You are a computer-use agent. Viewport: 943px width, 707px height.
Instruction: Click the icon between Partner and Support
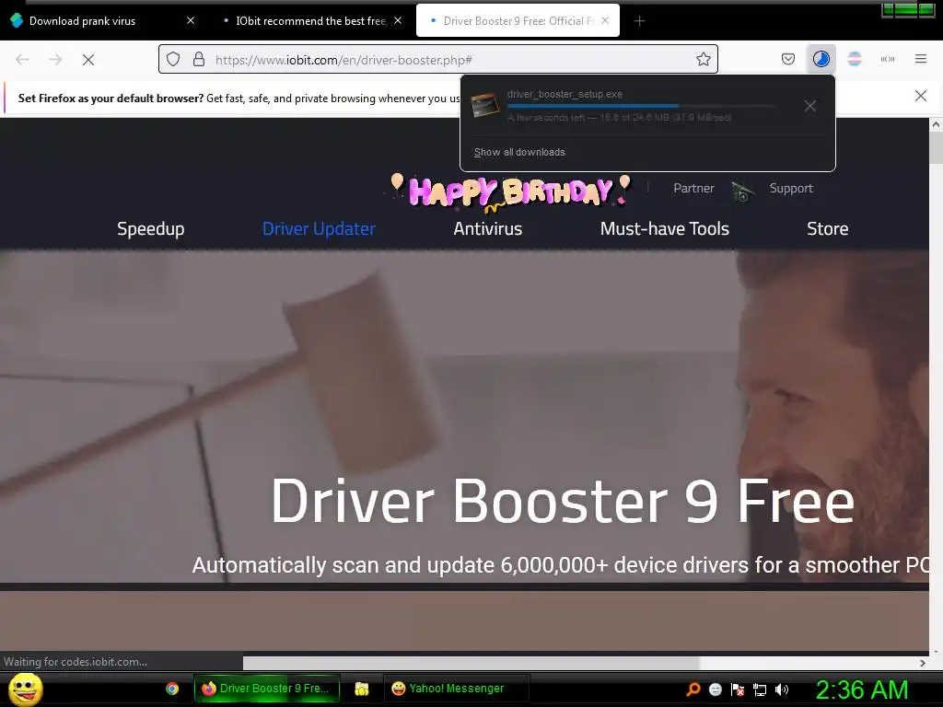click(742, 191)
